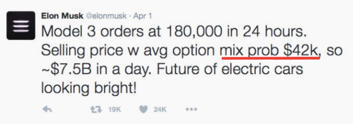
Task: Open the Apr 1 timestamp link
Action: point(143,16)
